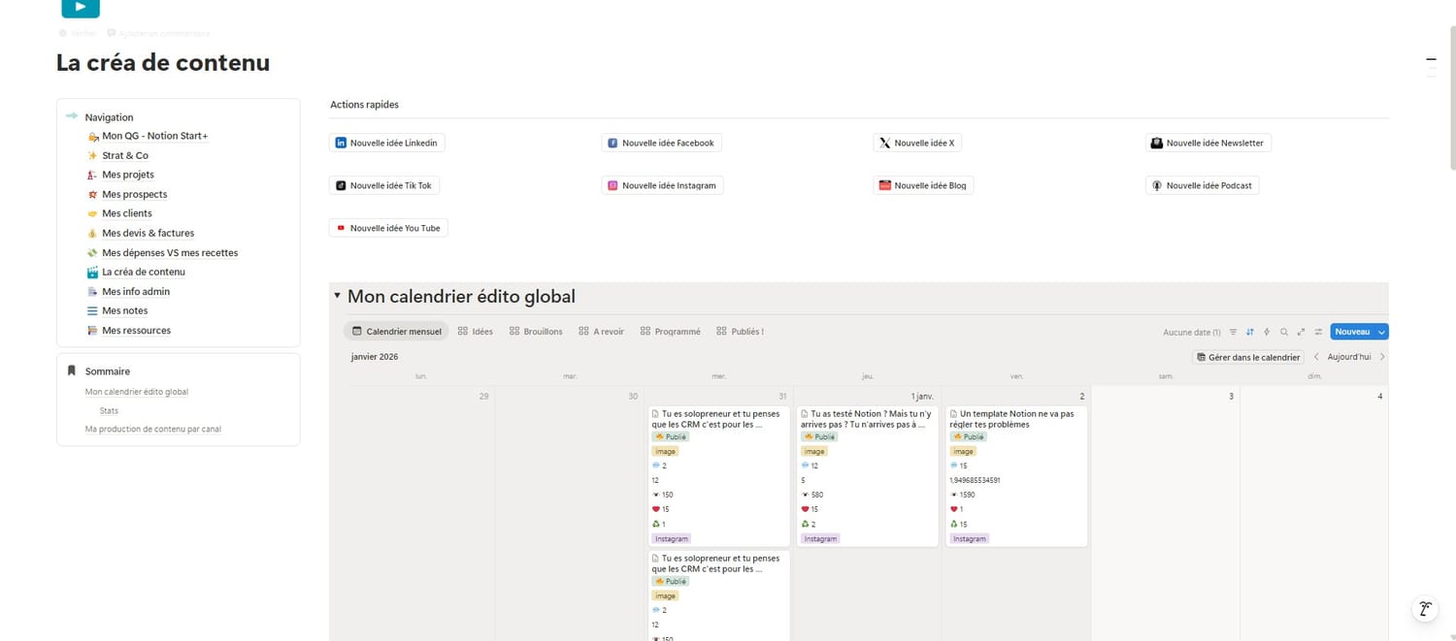Click the Sommaire bookmark icon
Viewport: 1456px width, 641px height.
72,370
